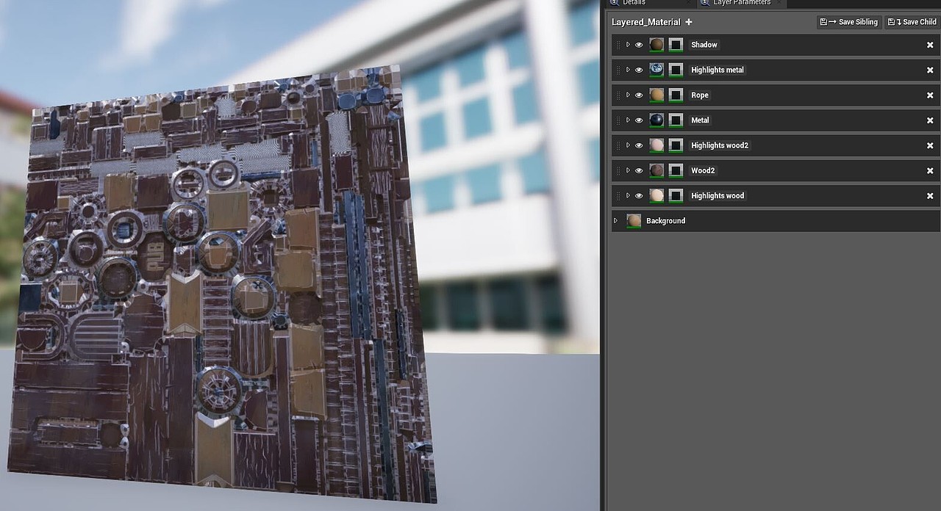Delete the Rope layer using X
The width and height of the screenshot is (941, 511).
[930, 95]
